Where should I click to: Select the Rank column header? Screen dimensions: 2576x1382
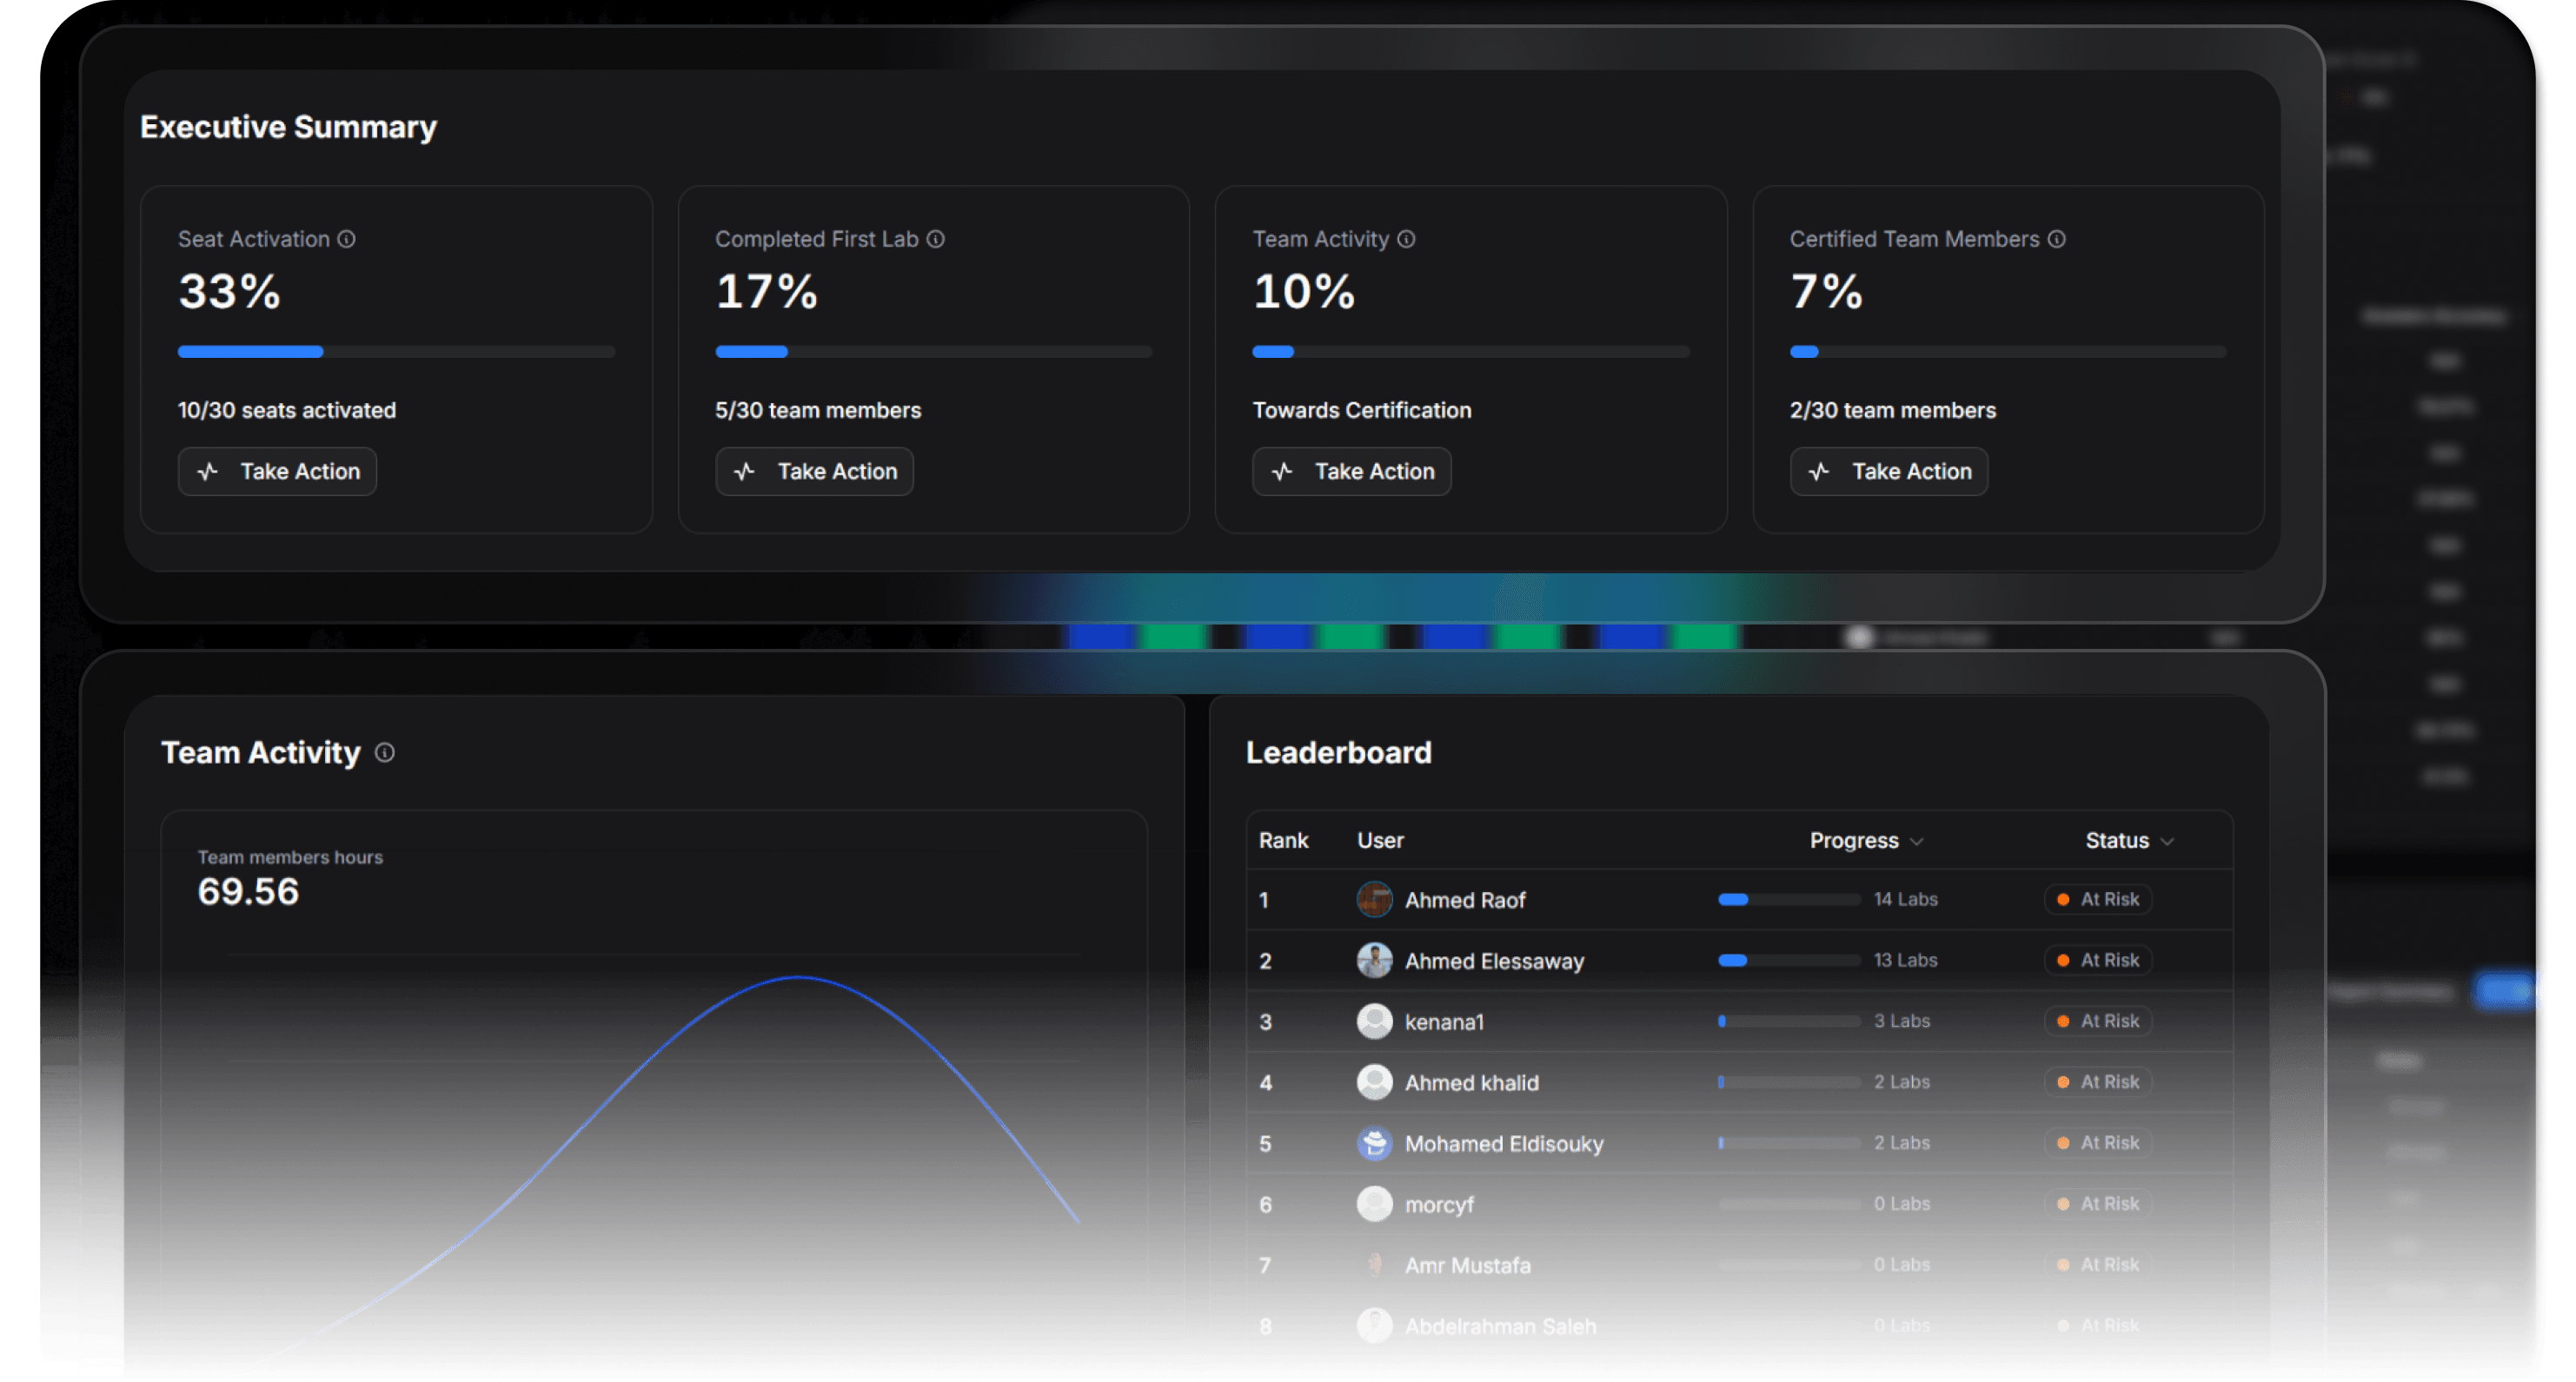[1284, 840]
